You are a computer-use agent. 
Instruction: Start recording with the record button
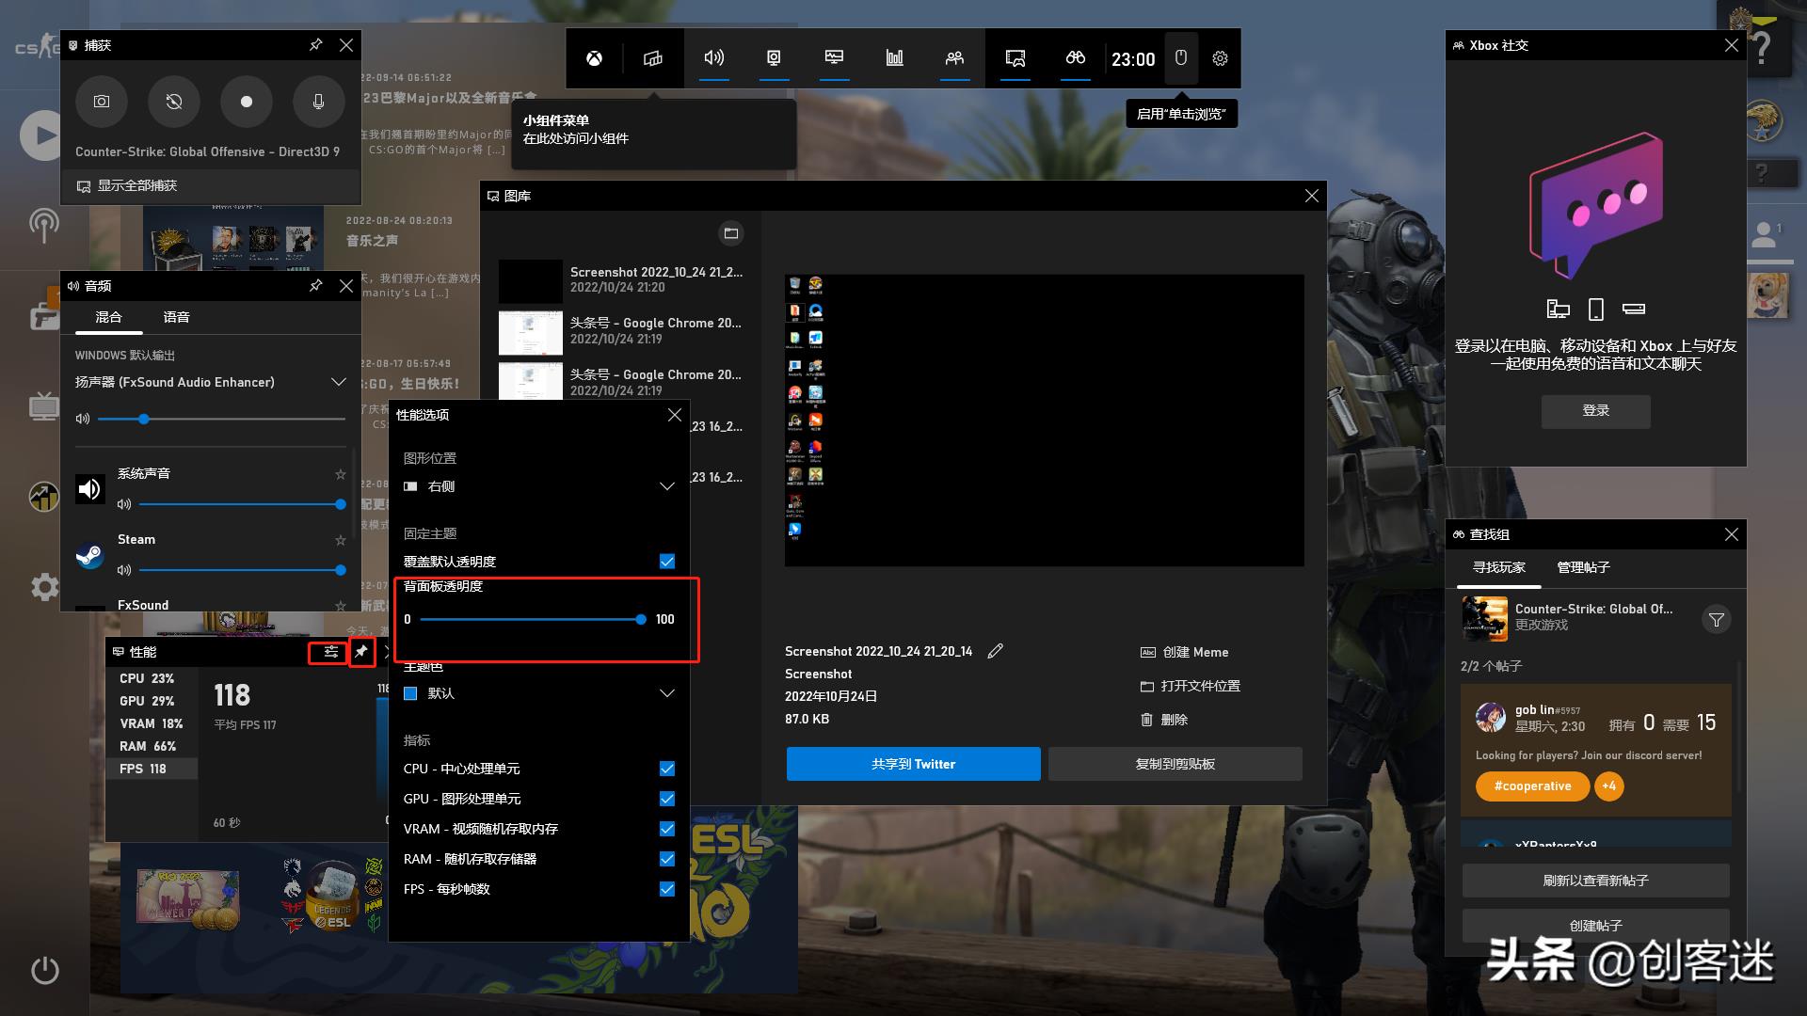(246, 102)
